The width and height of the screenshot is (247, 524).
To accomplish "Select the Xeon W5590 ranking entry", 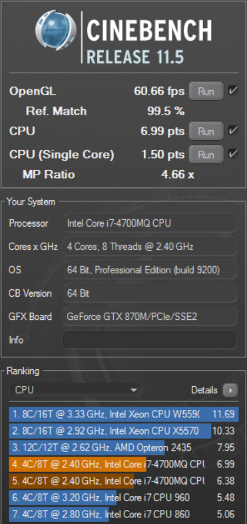I will [124, 414].
